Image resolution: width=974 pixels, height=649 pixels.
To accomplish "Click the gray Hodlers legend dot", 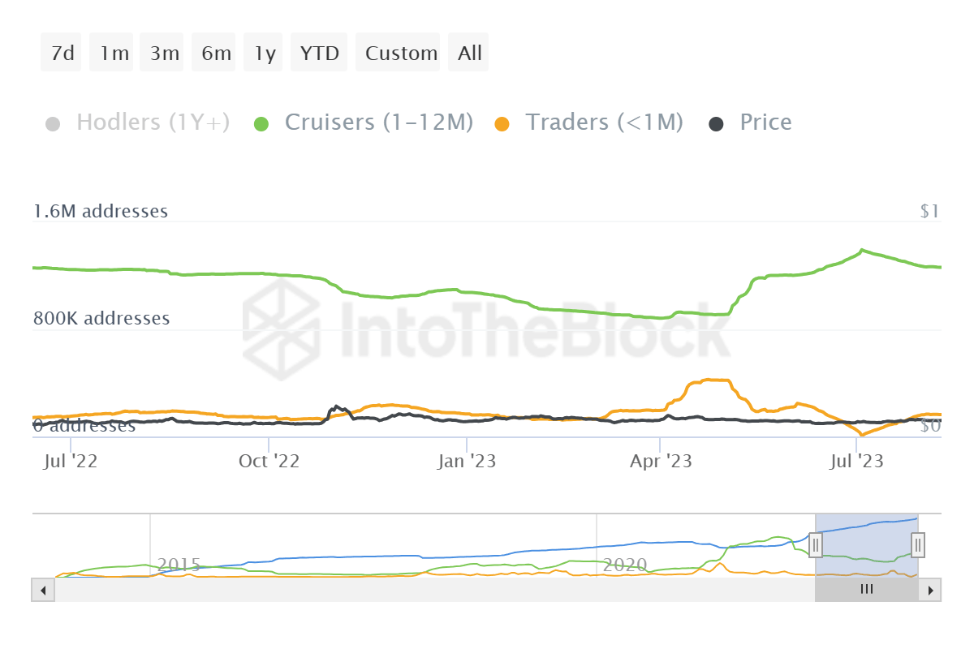I will [x=53, y=122].
